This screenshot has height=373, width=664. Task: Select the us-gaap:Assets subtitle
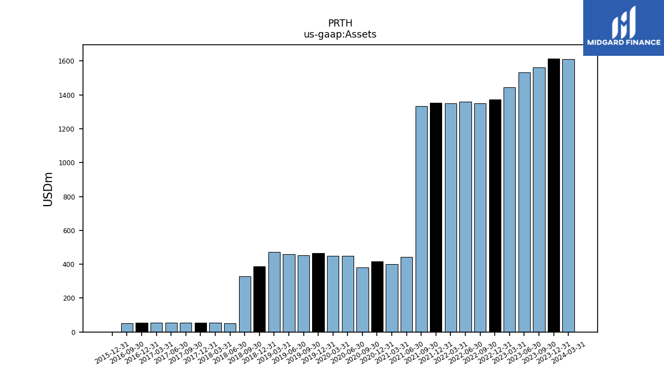[340, 35]
